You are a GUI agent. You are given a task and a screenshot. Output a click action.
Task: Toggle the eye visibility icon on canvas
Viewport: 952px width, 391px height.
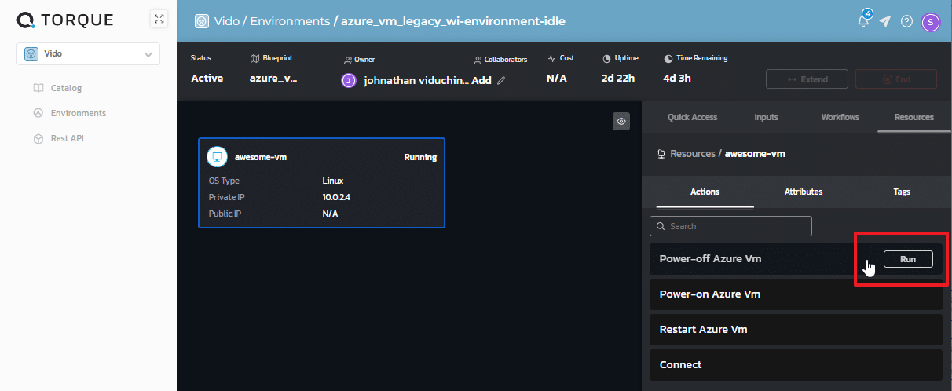pyautogui.click(x=621, y=121)
